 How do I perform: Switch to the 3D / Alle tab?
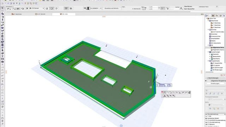(x=64, y=14)
